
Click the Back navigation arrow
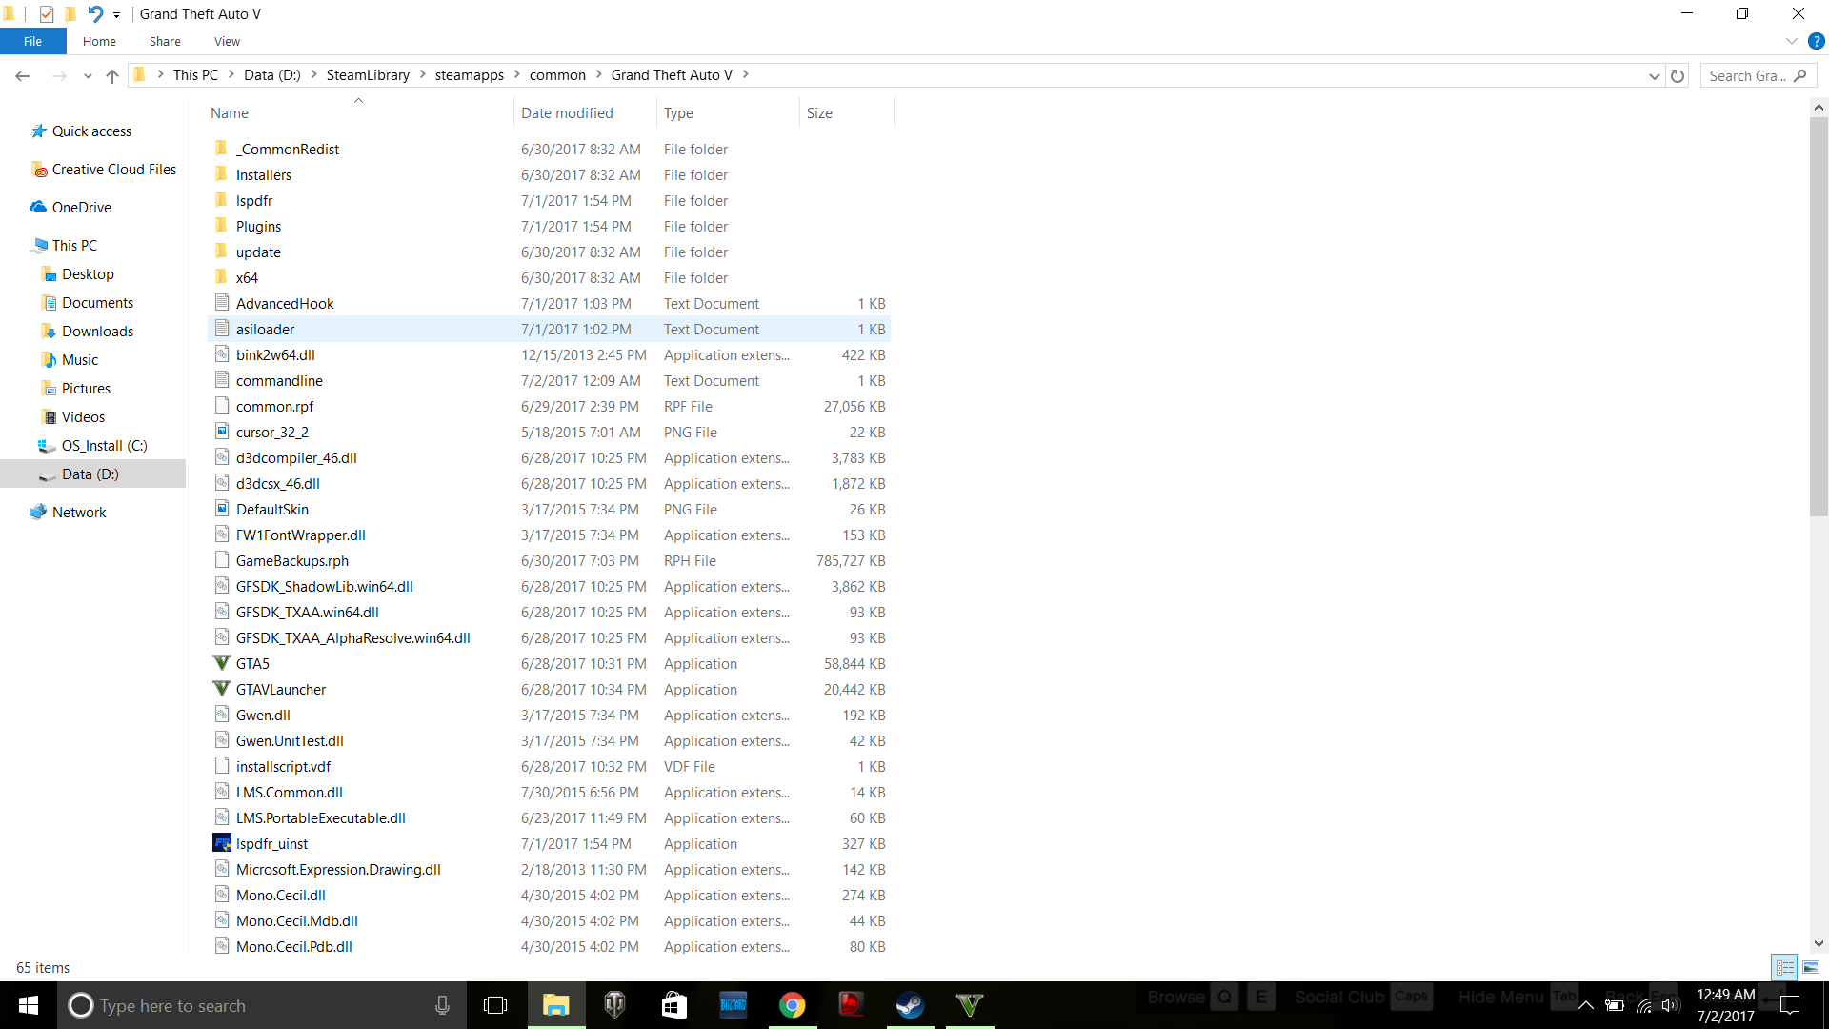point(23,75)
